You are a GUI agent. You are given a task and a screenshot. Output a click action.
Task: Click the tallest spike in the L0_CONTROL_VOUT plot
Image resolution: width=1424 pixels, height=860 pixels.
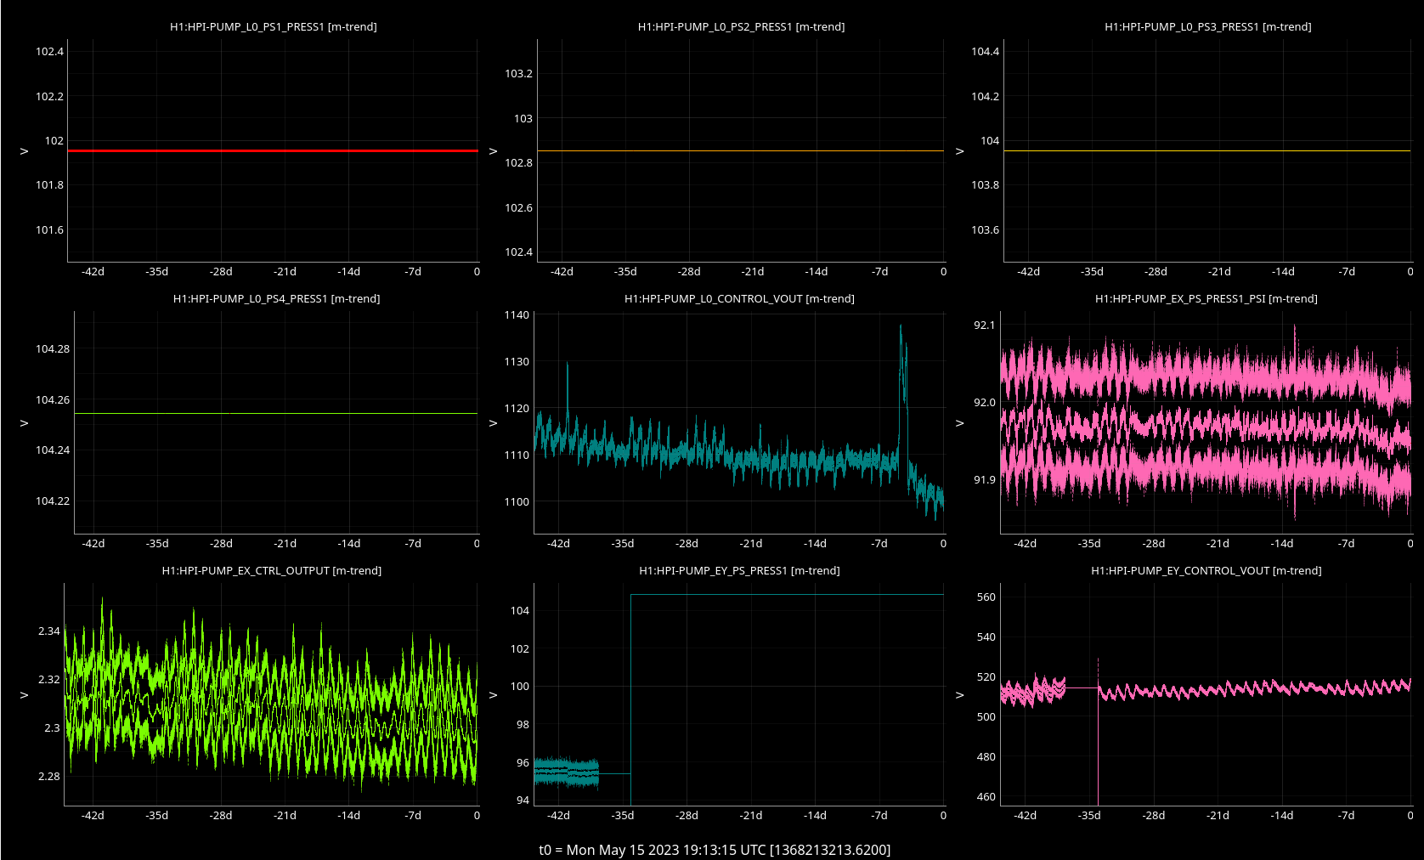tap(901, 328)
